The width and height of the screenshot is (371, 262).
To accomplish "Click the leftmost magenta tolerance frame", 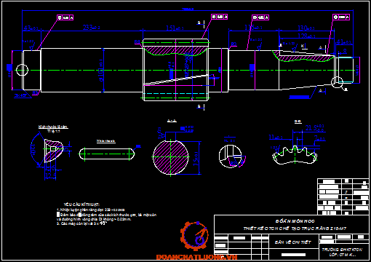I will [x=65, y=17].
